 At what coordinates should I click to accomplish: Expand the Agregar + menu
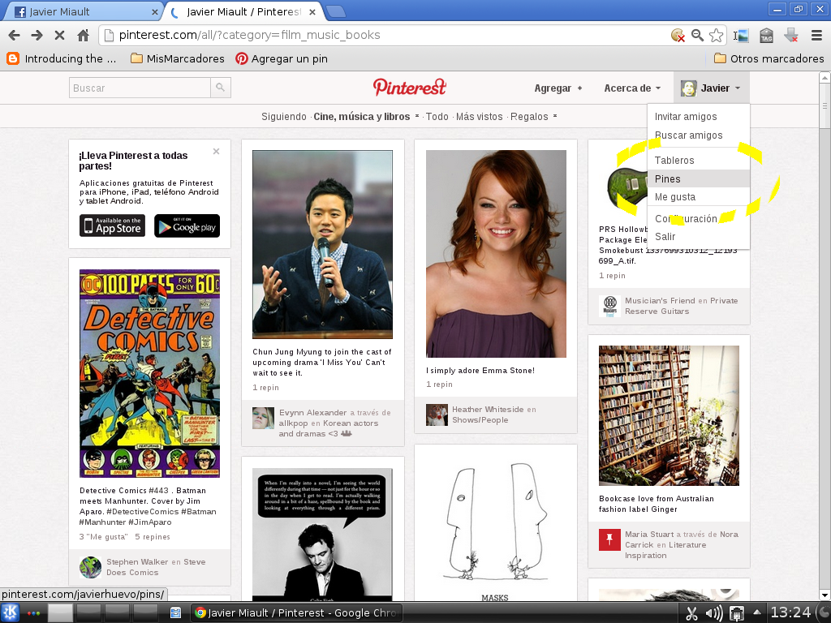tap(558, 88)
